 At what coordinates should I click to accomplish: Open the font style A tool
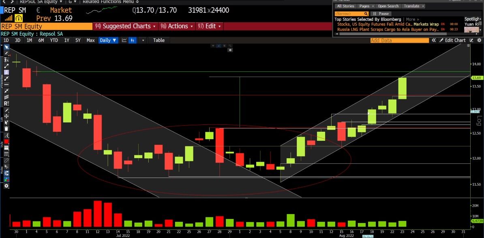click(6, 135)
